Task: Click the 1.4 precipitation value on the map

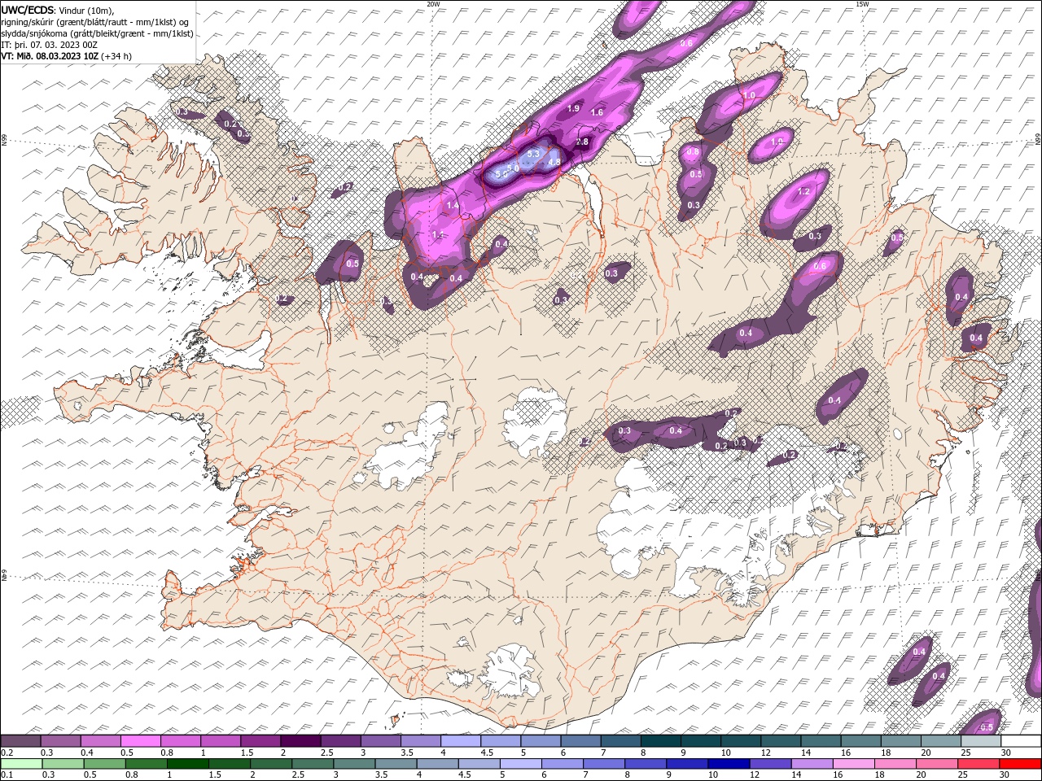Action: tap(453, 206)
